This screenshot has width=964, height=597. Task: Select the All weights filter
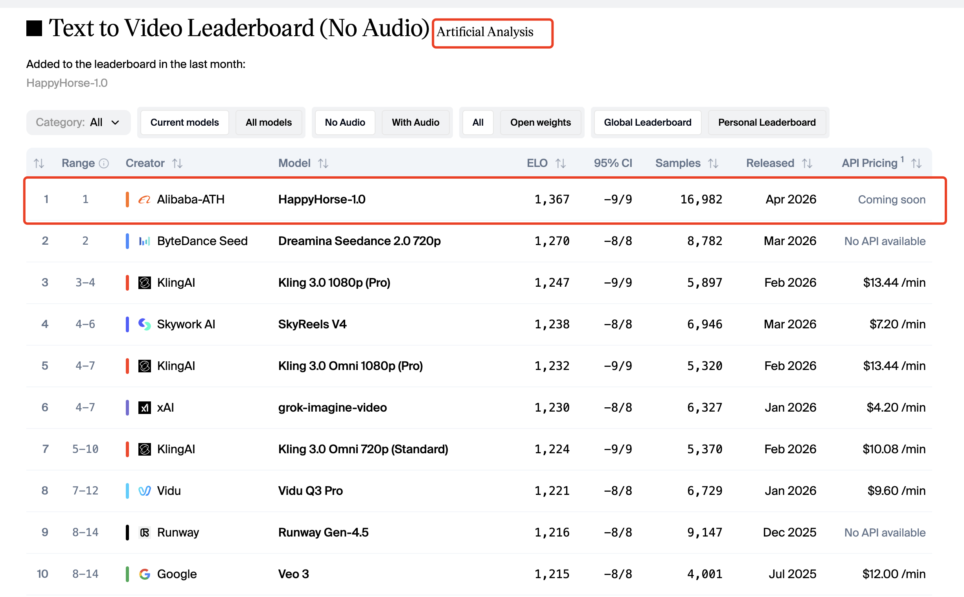[478, 123]
